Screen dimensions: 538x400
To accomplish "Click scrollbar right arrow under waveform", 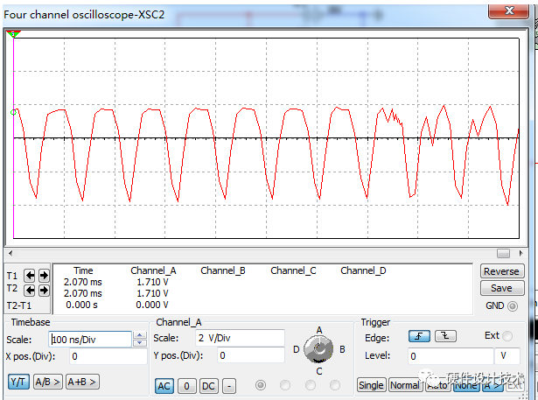I will (521, 253).
